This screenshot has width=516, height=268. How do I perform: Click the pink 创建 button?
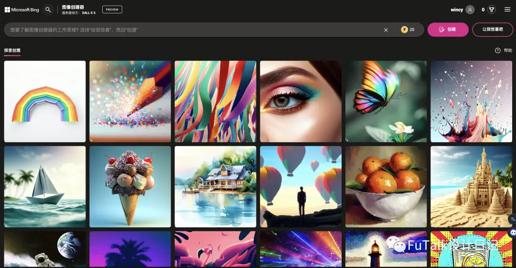(x=448, y=30)
